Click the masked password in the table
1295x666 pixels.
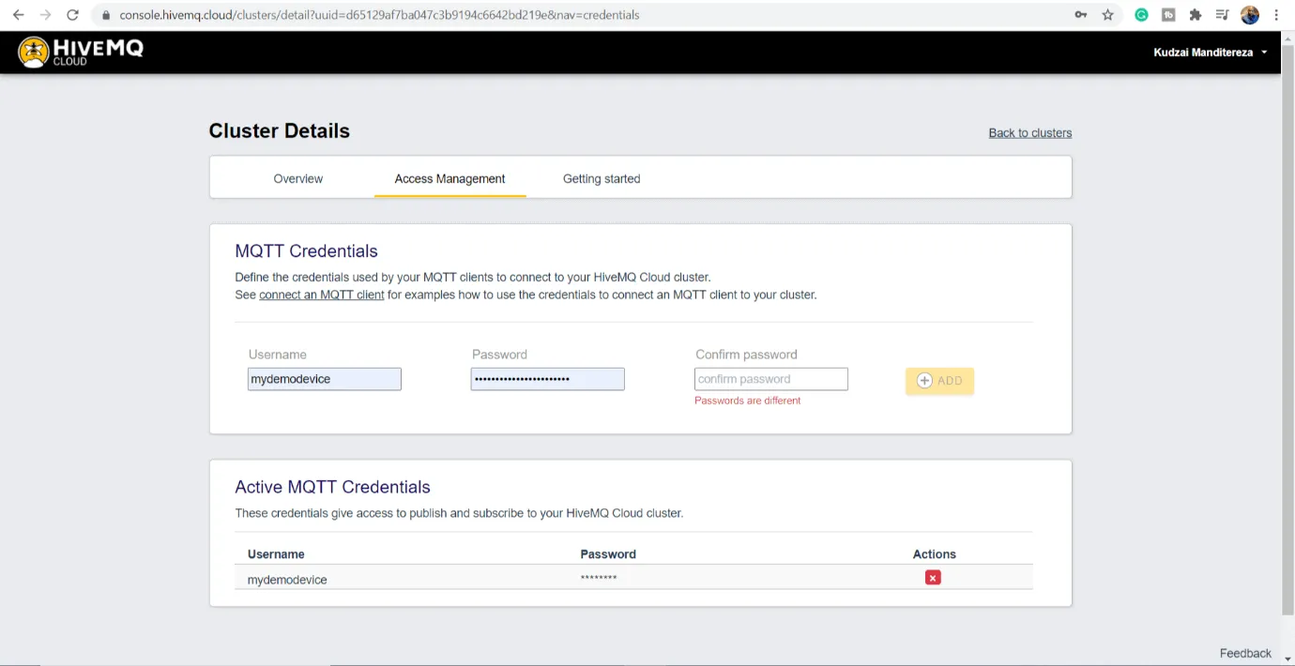[599, 578]
